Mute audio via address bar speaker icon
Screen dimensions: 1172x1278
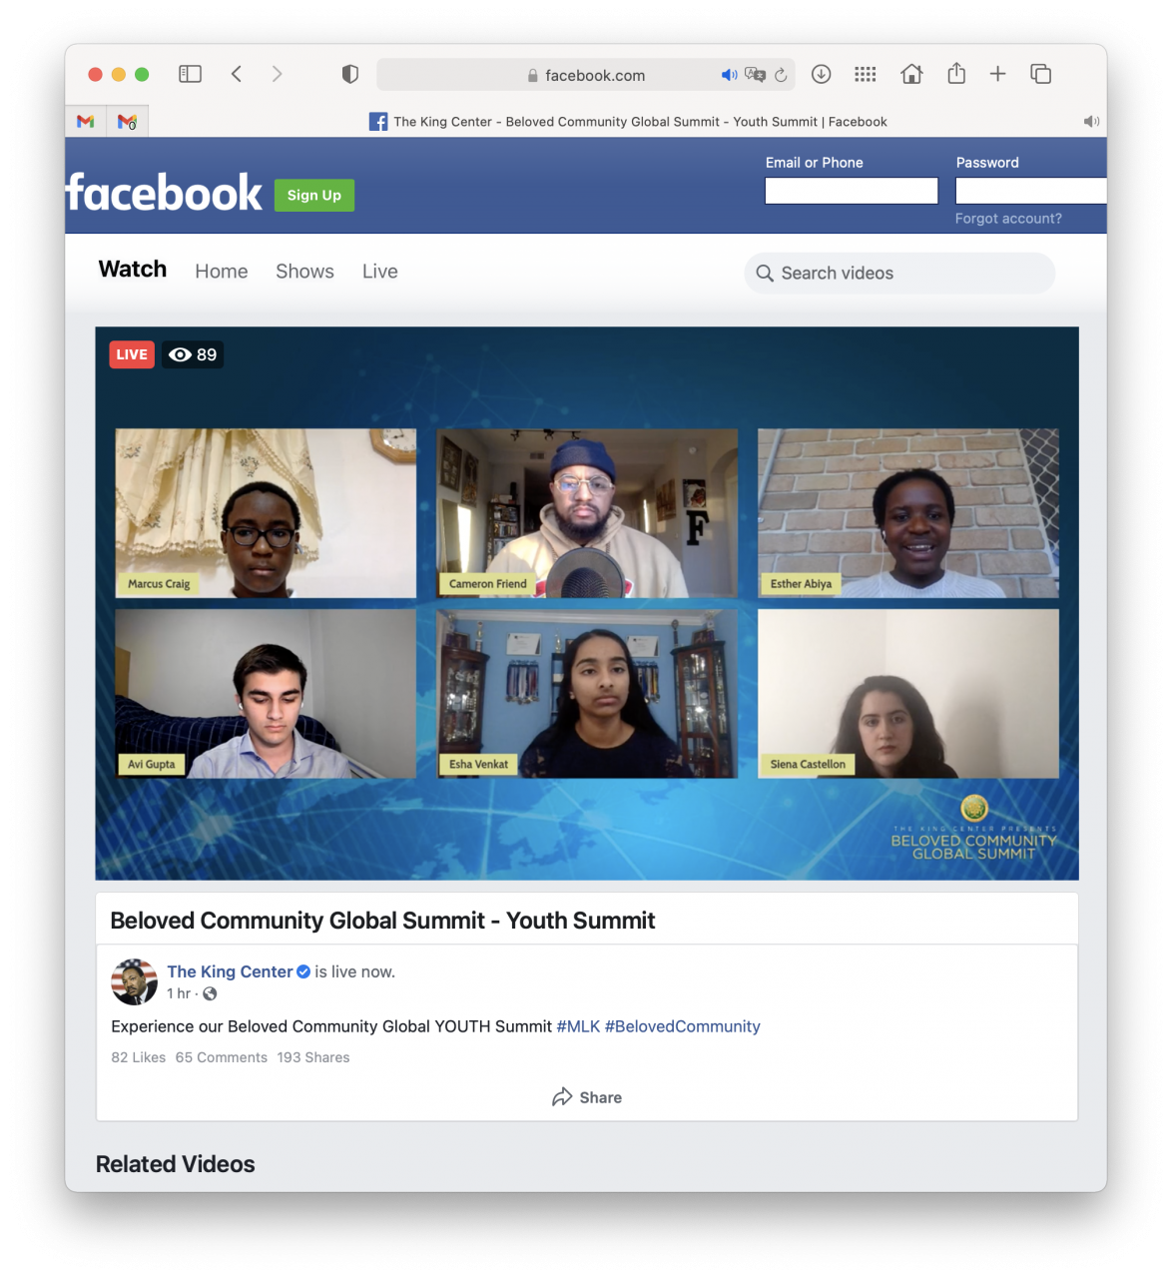click(x=729, y=75)
